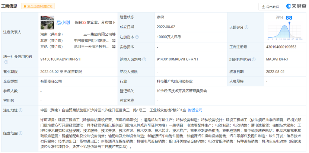Click operating status value 存续
Image resolution: width=309 pixels, height=153 pixels.
(160, 17)
